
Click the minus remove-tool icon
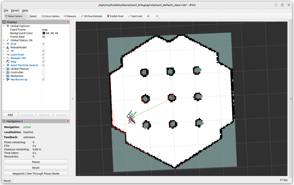coord(157,16)
